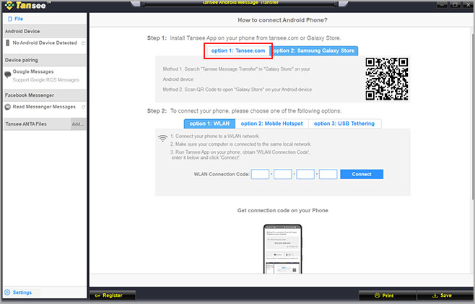Click Tansee ANTA Files label

[26, 124]
